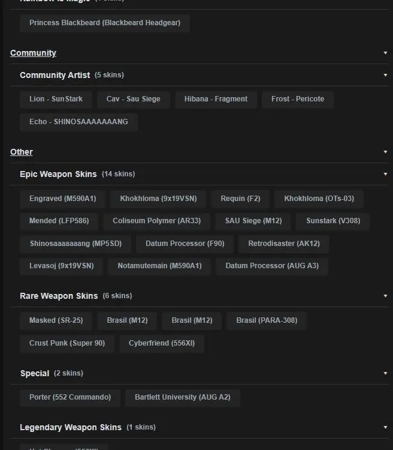Collapse Legendary Weapon Skins section arrow
This screenshot has height=450, width=393.
tap(385, 427)
